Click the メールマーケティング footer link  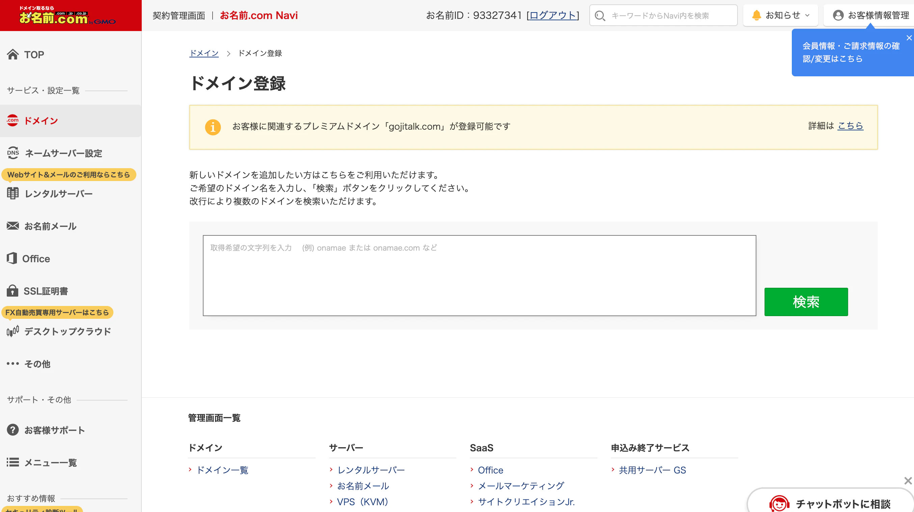(521, 486)
